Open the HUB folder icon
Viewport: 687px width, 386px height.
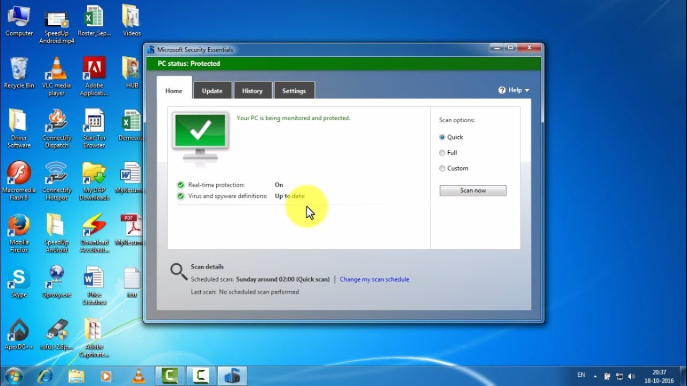pos(131,72)
